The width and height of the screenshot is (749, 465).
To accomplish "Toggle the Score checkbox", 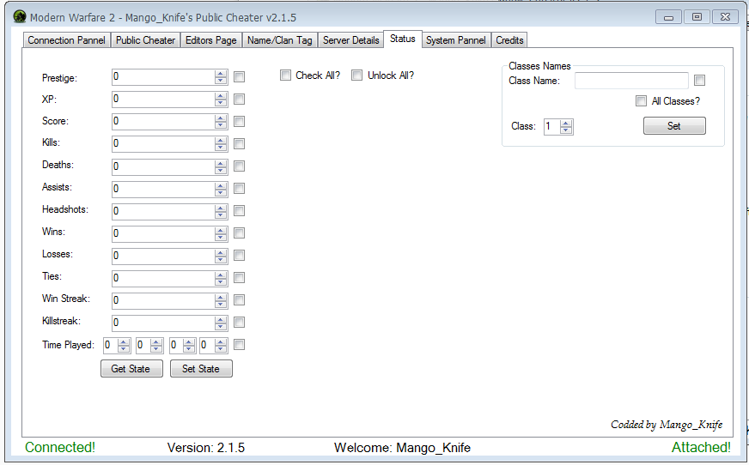I will (x=240, y=122).
